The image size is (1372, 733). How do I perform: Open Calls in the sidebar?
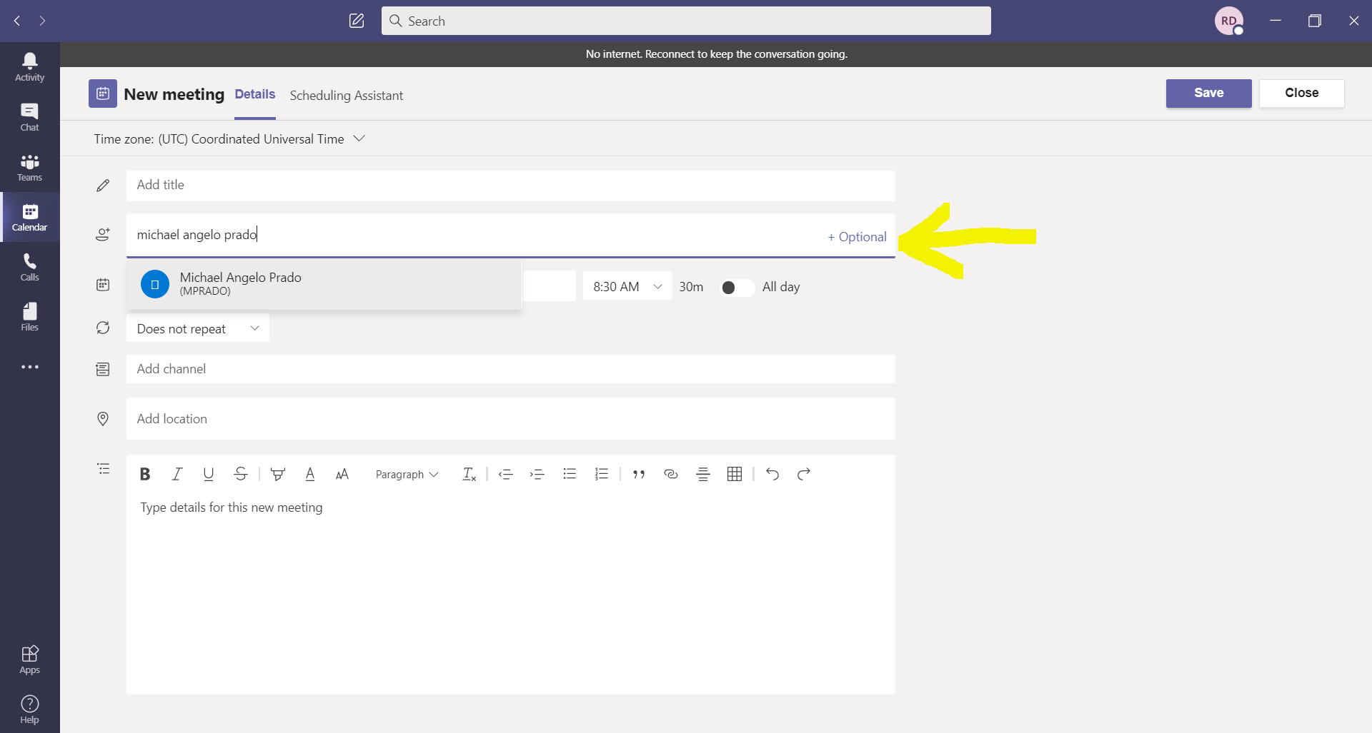click(x=30, y=267)
